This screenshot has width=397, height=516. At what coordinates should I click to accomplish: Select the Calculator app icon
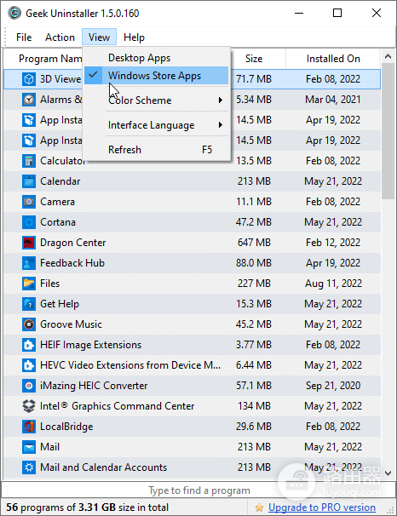point(29,161)
